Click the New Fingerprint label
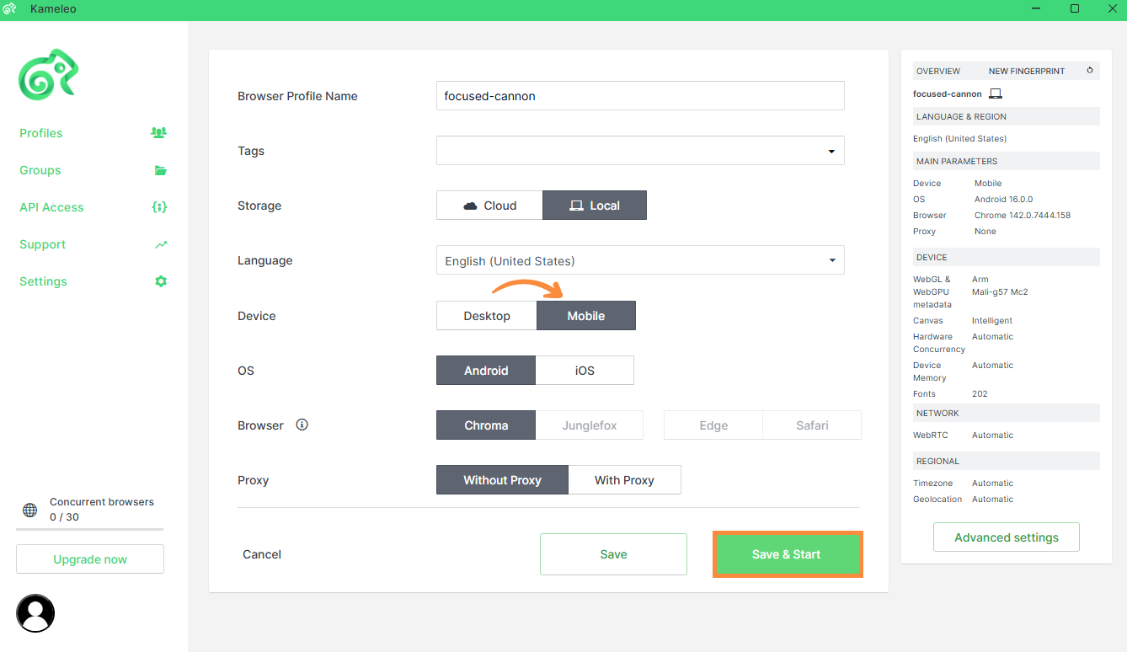 tap(1027, 72)
